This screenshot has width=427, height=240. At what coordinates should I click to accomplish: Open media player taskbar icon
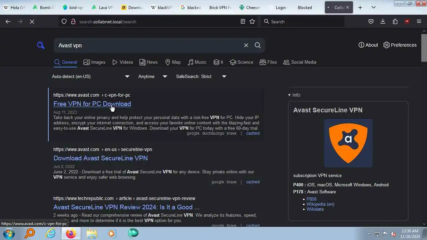point(112,233)
